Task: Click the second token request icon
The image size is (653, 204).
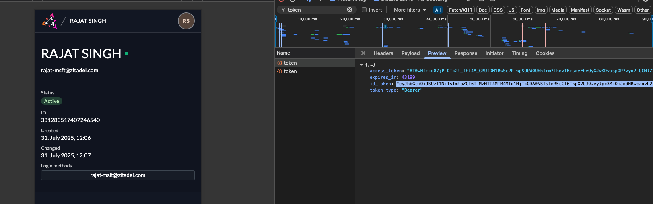Action: [x=280, y=71]
